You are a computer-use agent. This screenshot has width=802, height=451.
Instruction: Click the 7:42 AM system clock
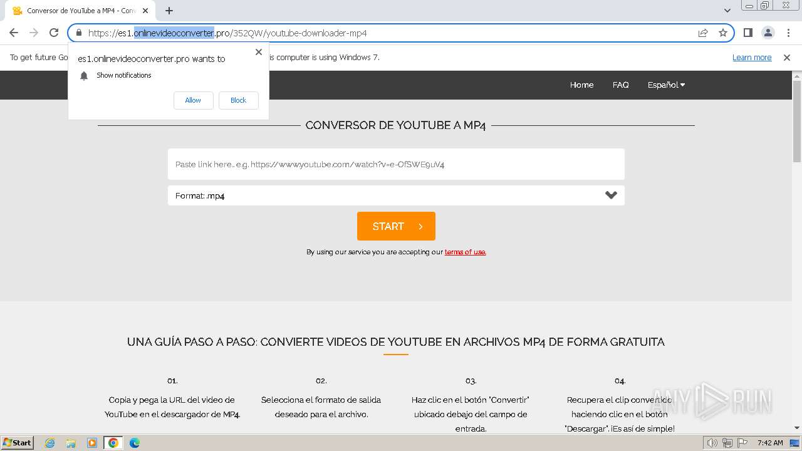pyautogui.click(x=770, y=443)
